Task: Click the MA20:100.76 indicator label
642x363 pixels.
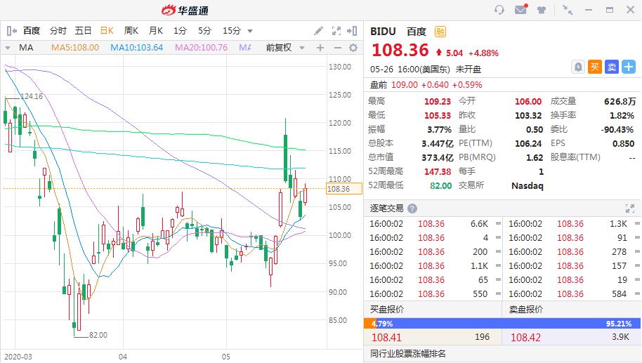Action: pos(201,48)
